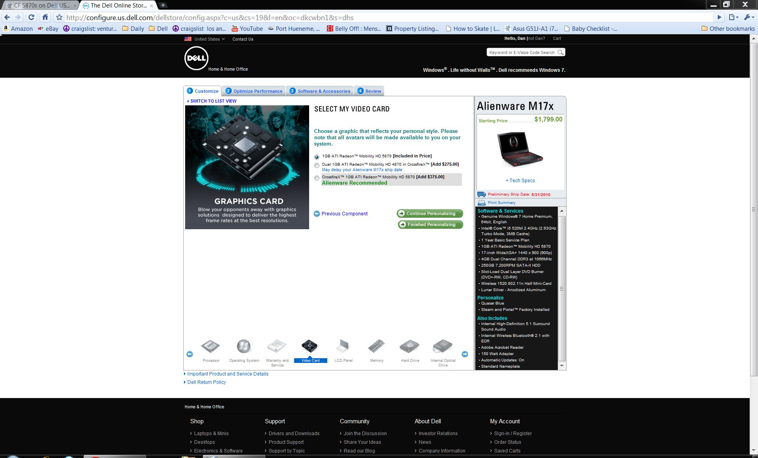Open the United States country dropdown
The image size is (758, 458).
pyautogui.click(x=205, y=39)
